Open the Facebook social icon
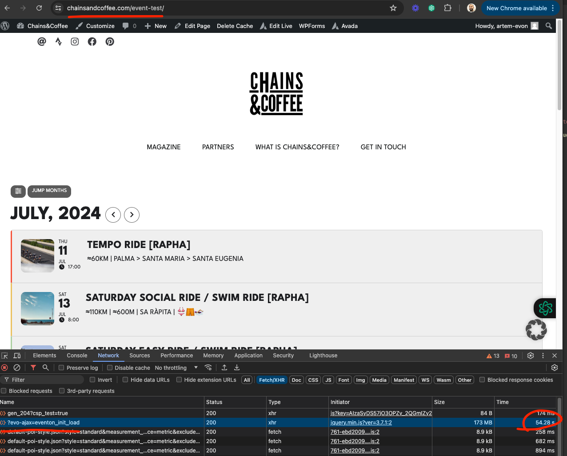The height and width of the screenshot is (456, 567). pos(92,41)
